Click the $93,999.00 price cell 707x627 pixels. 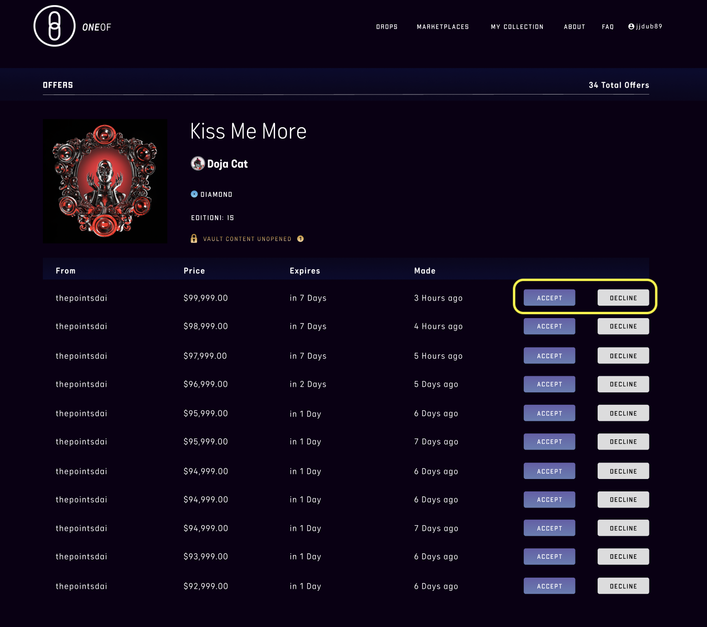pos(206,556)
